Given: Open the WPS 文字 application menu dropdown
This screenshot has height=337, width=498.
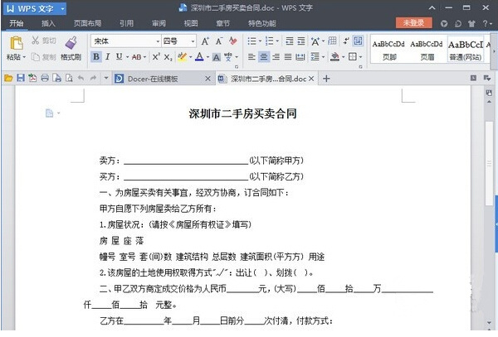Looking at the screenshot, I should click(x=63, y=7).
